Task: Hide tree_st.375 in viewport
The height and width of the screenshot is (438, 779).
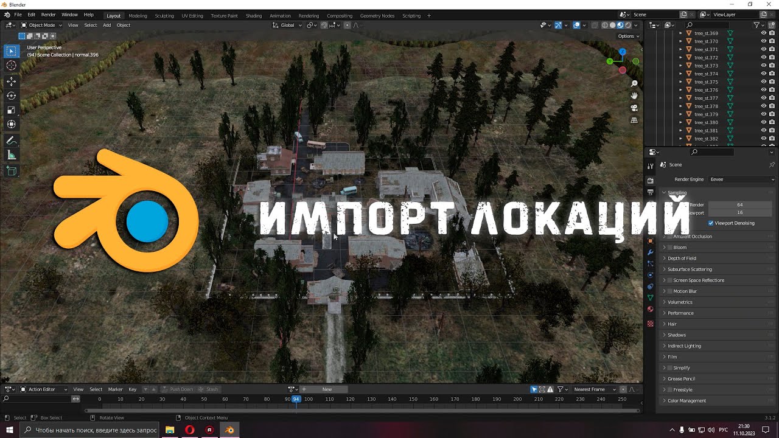Action: [x=764, y=82]
